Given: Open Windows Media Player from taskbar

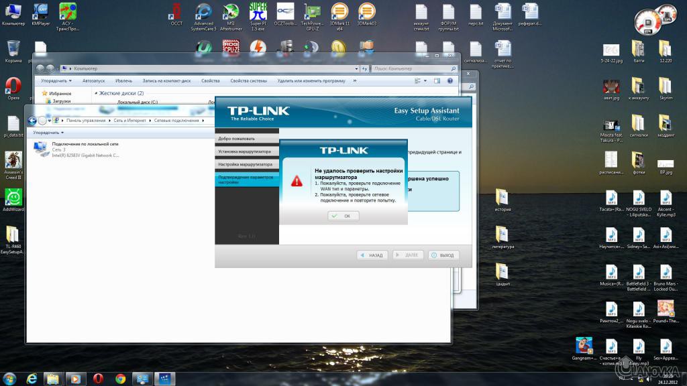Looking at the screenshot, I should point(75,379).
